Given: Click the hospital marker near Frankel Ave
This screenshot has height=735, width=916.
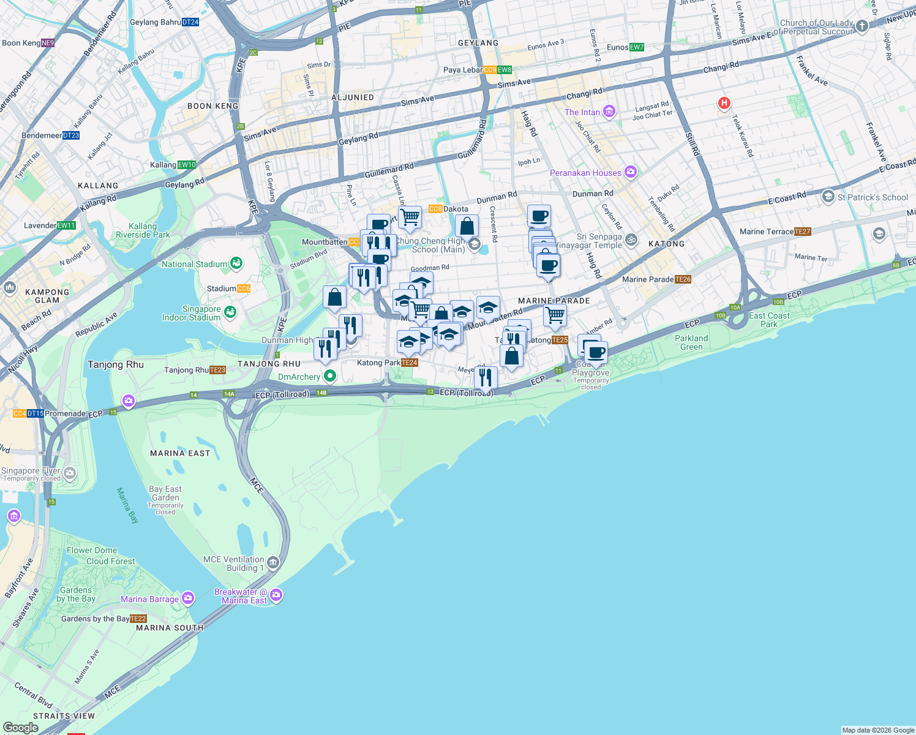Looking at the screenshot, I should (x=724, y=103).
